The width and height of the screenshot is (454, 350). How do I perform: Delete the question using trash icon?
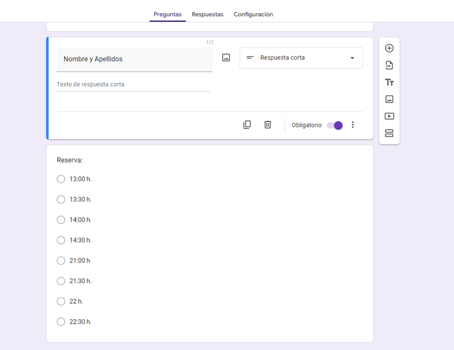[268, 125]
